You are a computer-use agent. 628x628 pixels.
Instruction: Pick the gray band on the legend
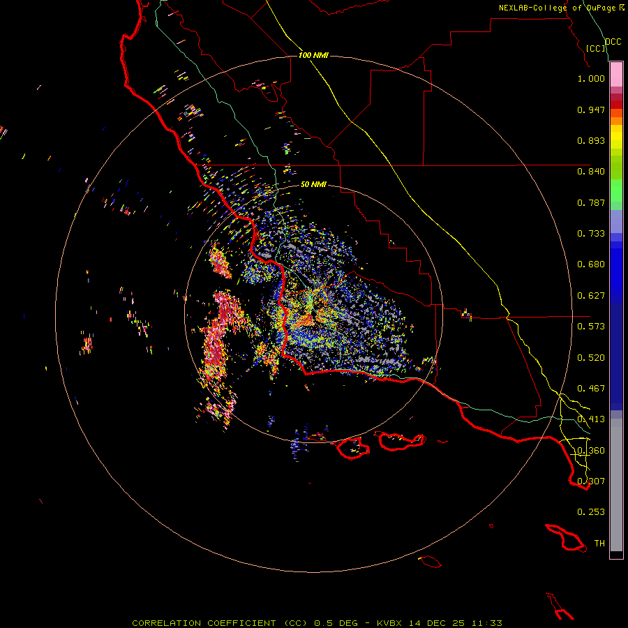(616, 485)
